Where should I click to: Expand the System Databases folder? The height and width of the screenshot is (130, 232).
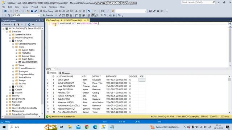click(10, 35)
